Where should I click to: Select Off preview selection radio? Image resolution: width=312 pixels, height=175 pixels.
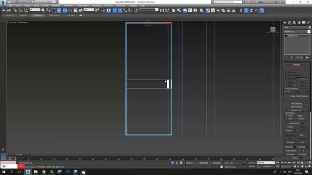point(285,91)
